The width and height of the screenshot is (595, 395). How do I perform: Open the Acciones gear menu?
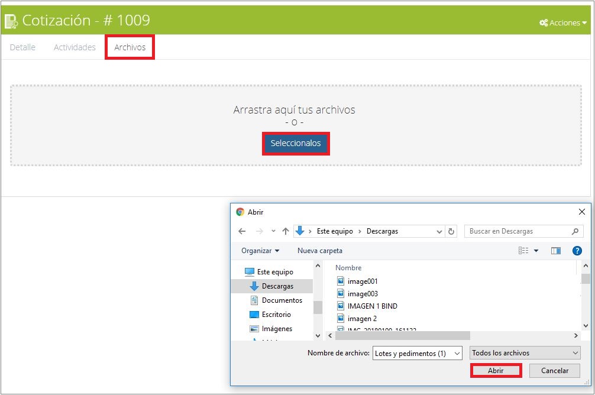click(x=562, y=22)
